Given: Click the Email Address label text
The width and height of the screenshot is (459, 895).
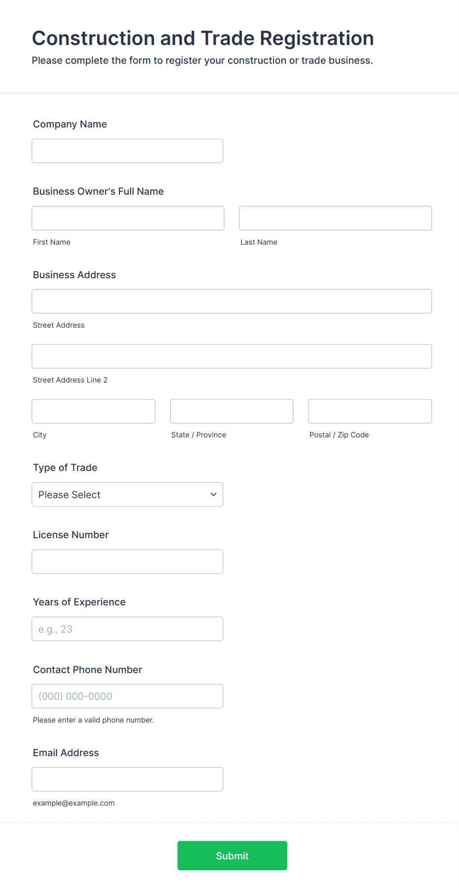Looking at the screenshot, I should 66,753.
